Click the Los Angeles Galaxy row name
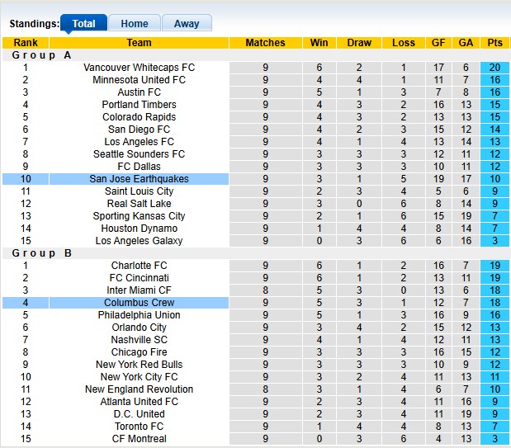Viewport: 511px width, 448px height. 139,241
